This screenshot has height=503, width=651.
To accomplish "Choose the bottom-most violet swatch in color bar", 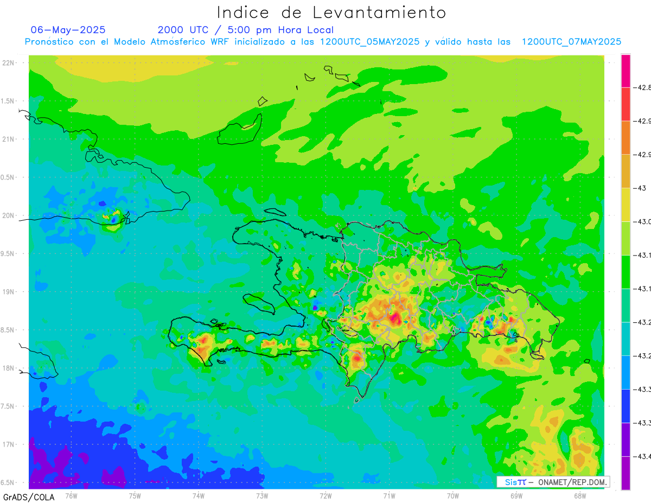I will [626, 473].
